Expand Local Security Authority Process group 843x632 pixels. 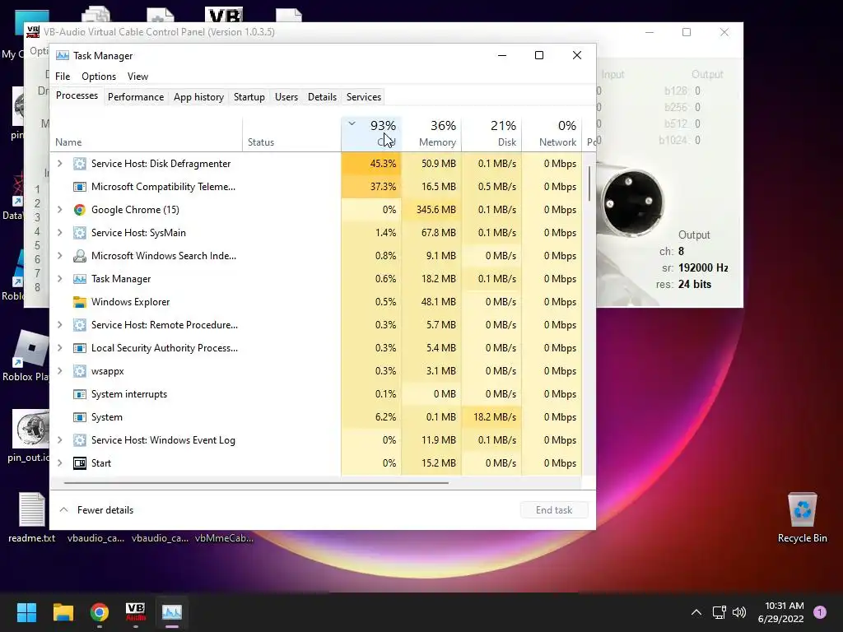tap(59, 348)
